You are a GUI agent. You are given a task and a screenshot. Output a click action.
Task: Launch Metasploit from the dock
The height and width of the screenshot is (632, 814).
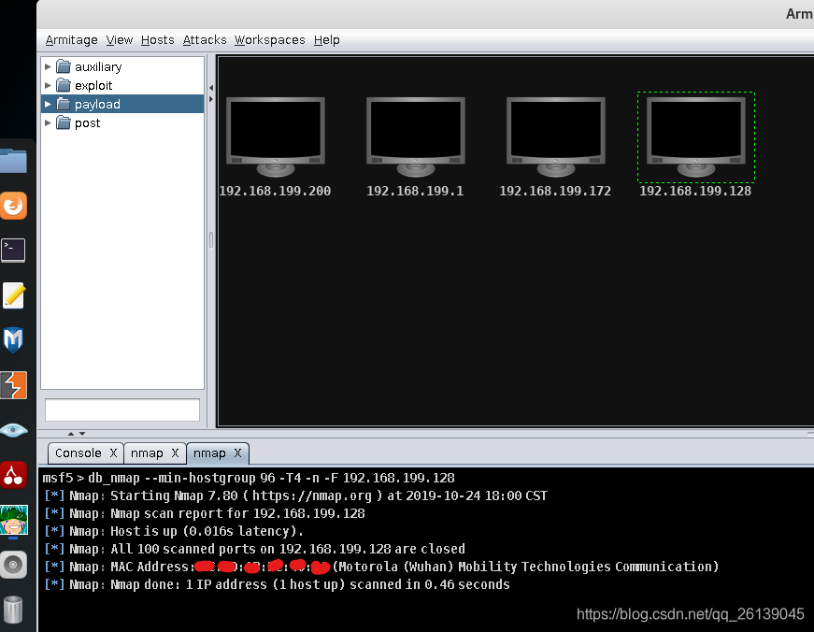13,340
